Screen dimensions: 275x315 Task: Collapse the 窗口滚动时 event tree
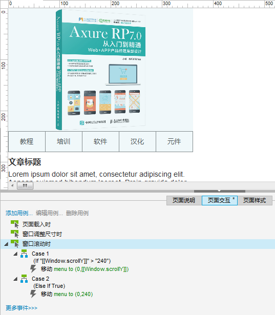(x=6, y=244)
